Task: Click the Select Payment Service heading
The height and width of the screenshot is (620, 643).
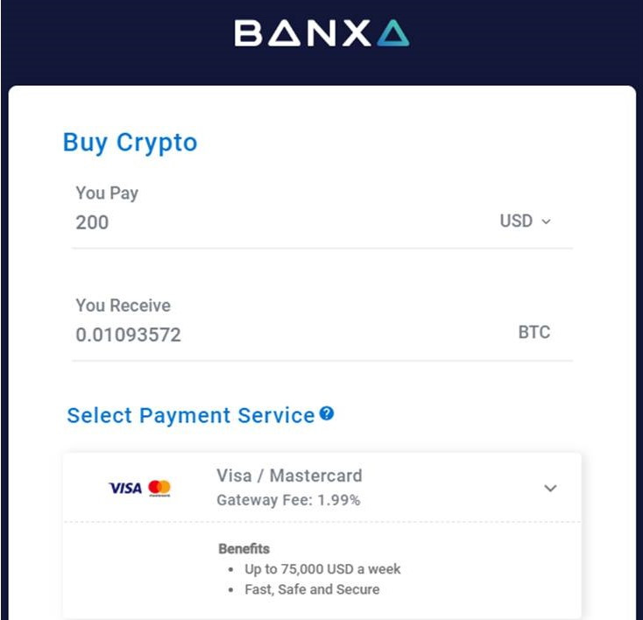Action: point(191,415)
